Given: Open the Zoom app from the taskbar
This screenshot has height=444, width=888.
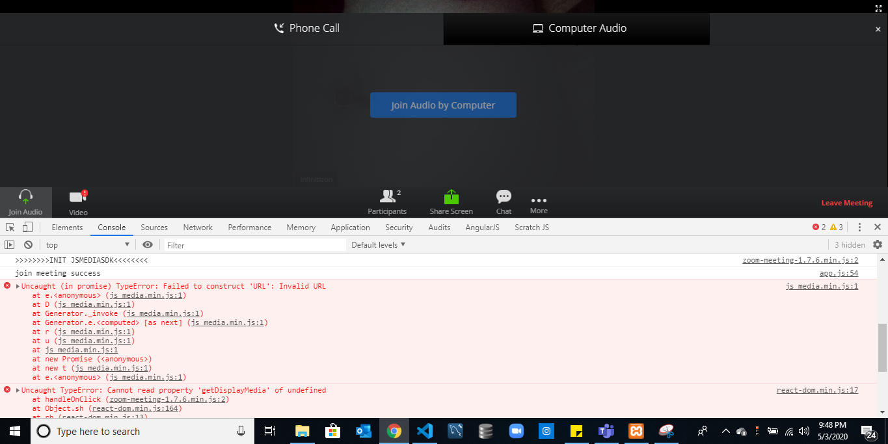Looking at the screenshot, I should point(517,431).
